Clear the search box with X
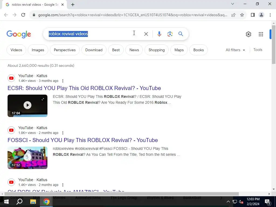Image resolution: width=276 pixels, height=207 pixels. (146, 34)
